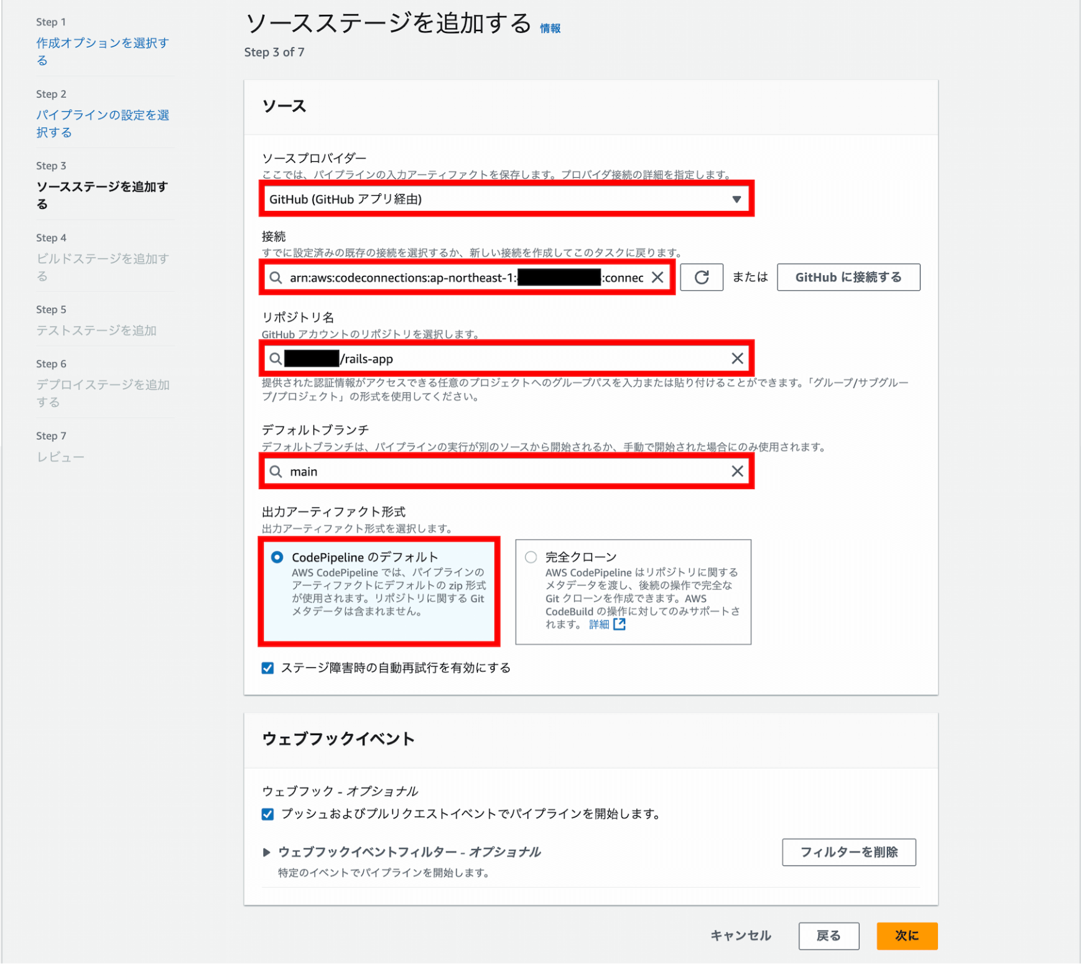Expand ウェブフックイベントフィルター options
1081x965 pixels.
(x=267, y=852)
